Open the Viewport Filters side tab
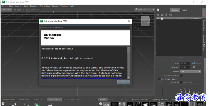The image size is (209, 106). [x=204, y=43]
